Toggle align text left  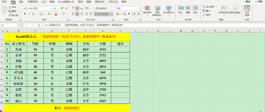point(73,14)
